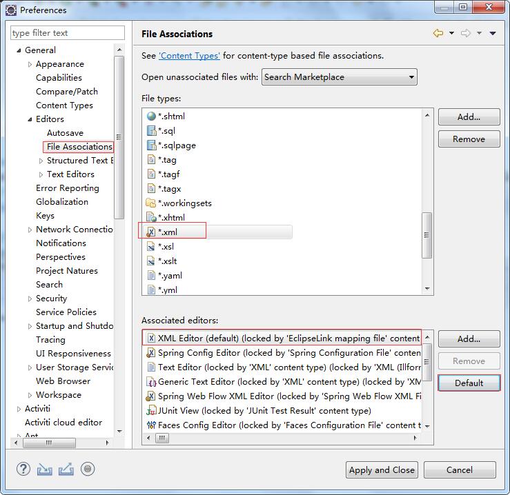Select the *.xsl file icon

(151, 246)
